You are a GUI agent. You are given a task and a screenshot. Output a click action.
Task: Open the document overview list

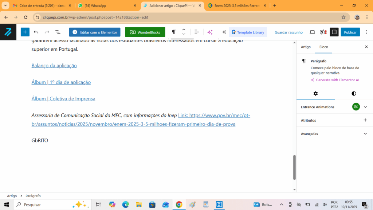pyautogui.click(x=58, y=32)
